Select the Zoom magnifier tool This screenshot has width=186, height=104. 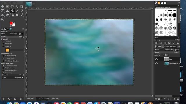point(3,19)
